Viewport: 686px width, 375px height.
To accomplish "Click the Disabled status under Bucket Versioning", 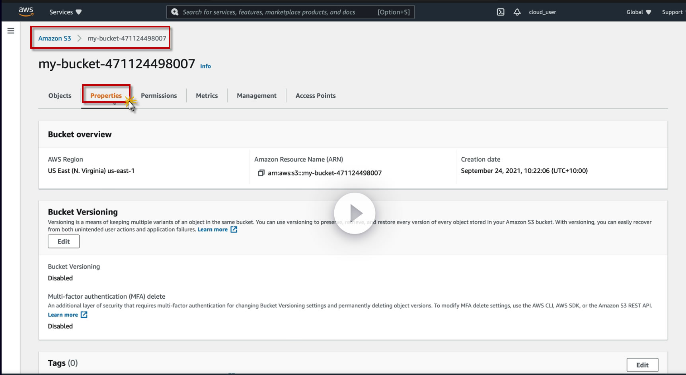I will [x=60, y=278].
